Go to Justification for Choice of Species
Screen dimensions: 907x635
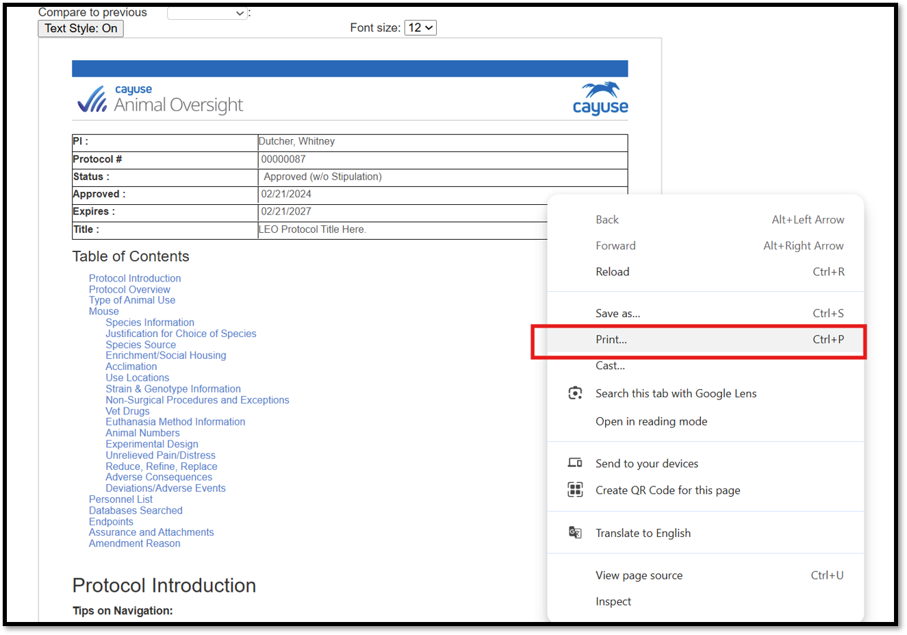[181, 334]
